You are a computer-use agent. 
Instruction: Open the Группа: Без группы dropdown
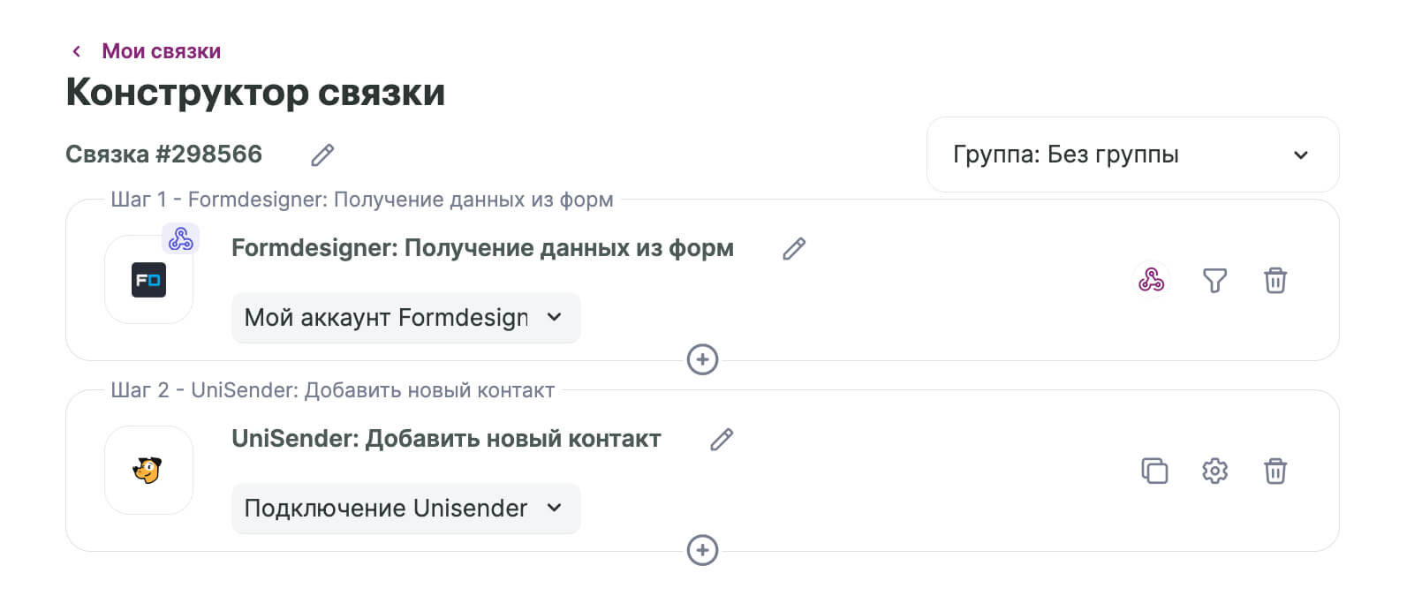[x=1132, y=155]
